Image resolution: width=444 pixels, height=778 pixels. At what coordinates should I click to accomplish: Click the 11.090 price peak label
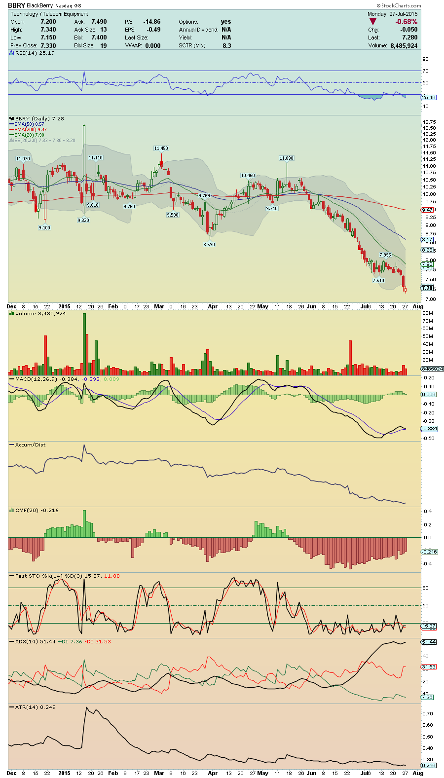tap(286, 158)
